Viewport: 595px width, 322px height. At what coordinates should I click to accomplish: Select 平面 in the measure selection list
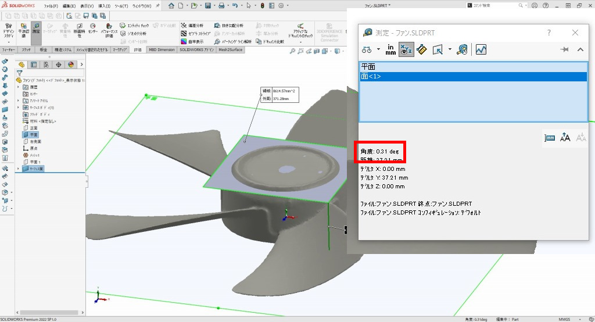point(473,67)
